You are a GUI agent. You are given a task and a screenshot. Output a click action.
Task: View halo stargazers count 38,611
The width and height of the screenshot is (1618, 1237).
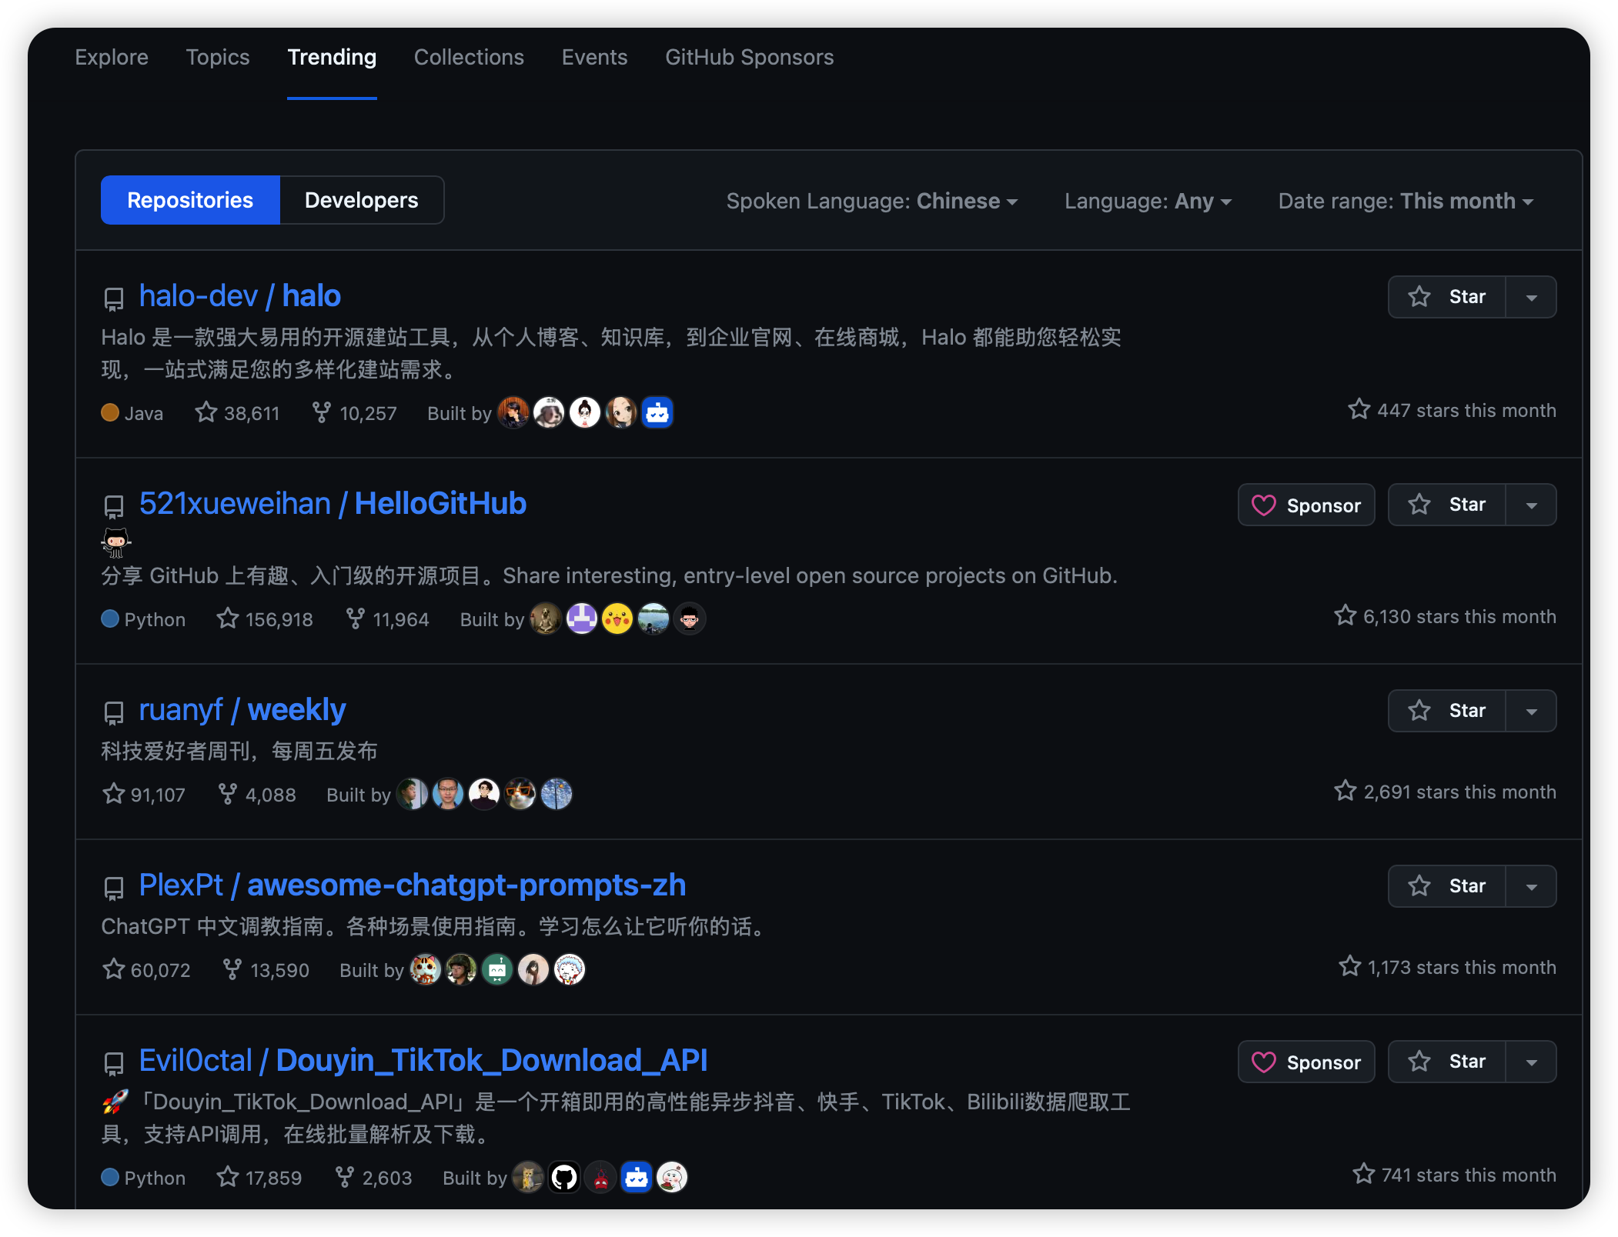pos(237,413)
